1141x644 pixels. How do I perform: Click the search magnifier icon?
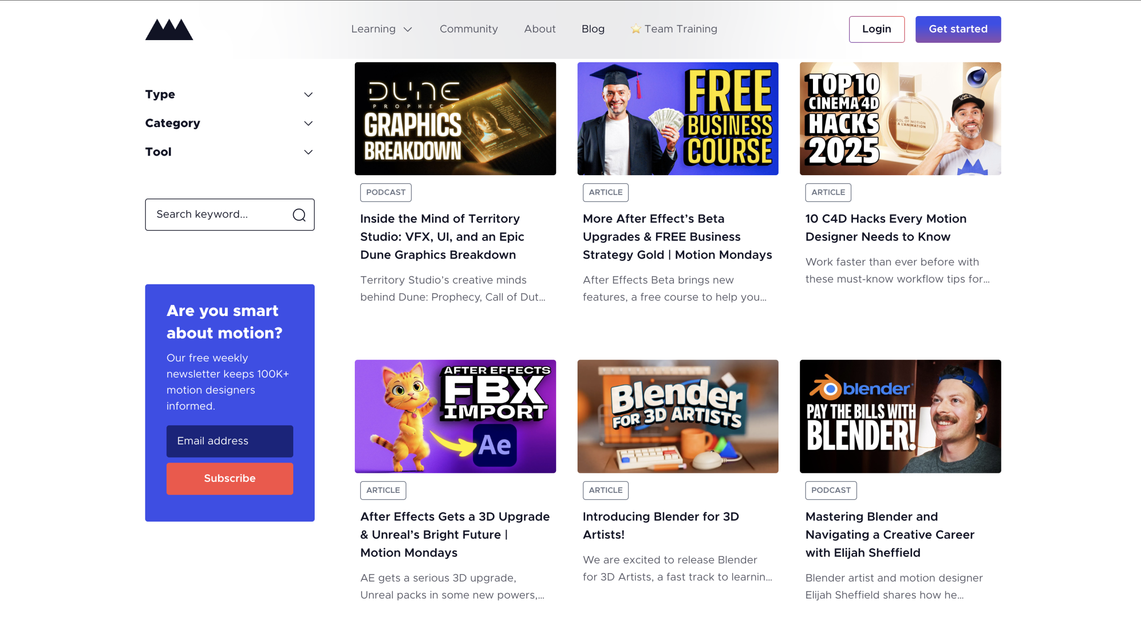pyautogui.click(x=299, y=215)
